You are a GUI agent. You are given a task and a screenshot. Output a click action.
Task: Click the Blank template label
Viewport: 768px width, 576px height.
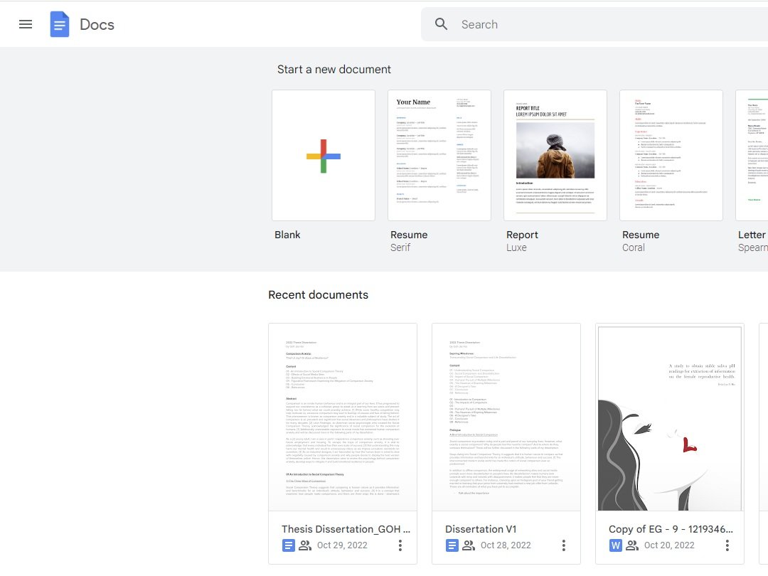pos(287,235)
